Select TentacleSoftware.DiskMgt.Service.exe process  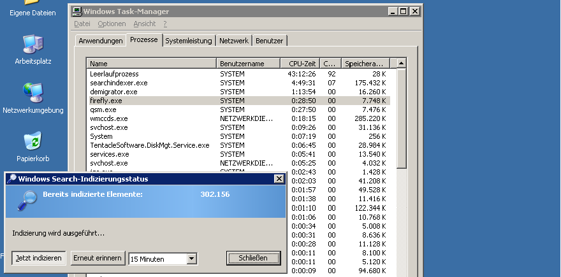click(239, 145)
